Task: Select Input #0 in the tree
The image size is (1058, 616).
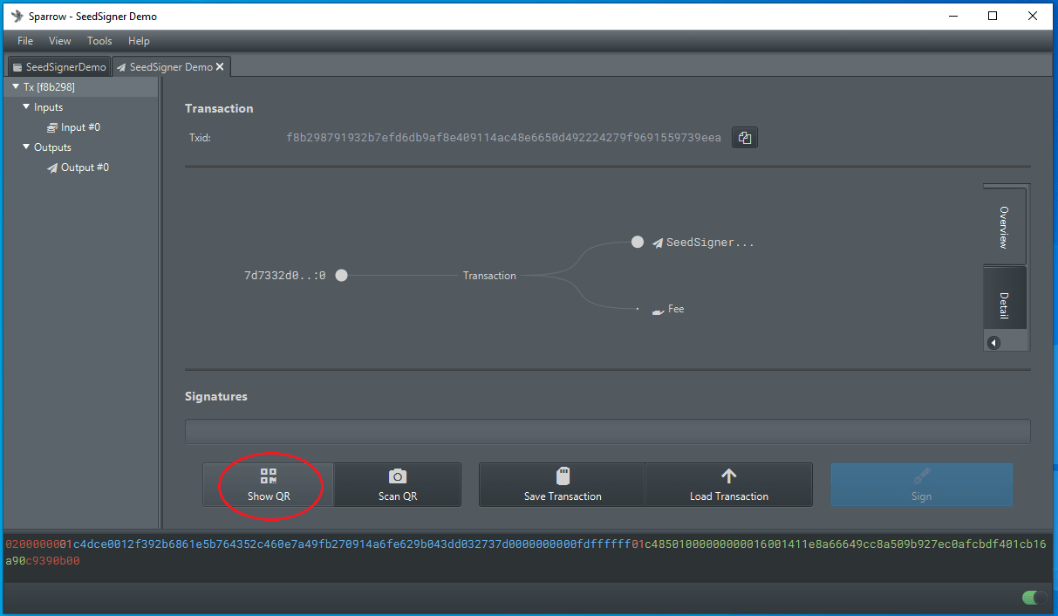Action: click(79, 127)
